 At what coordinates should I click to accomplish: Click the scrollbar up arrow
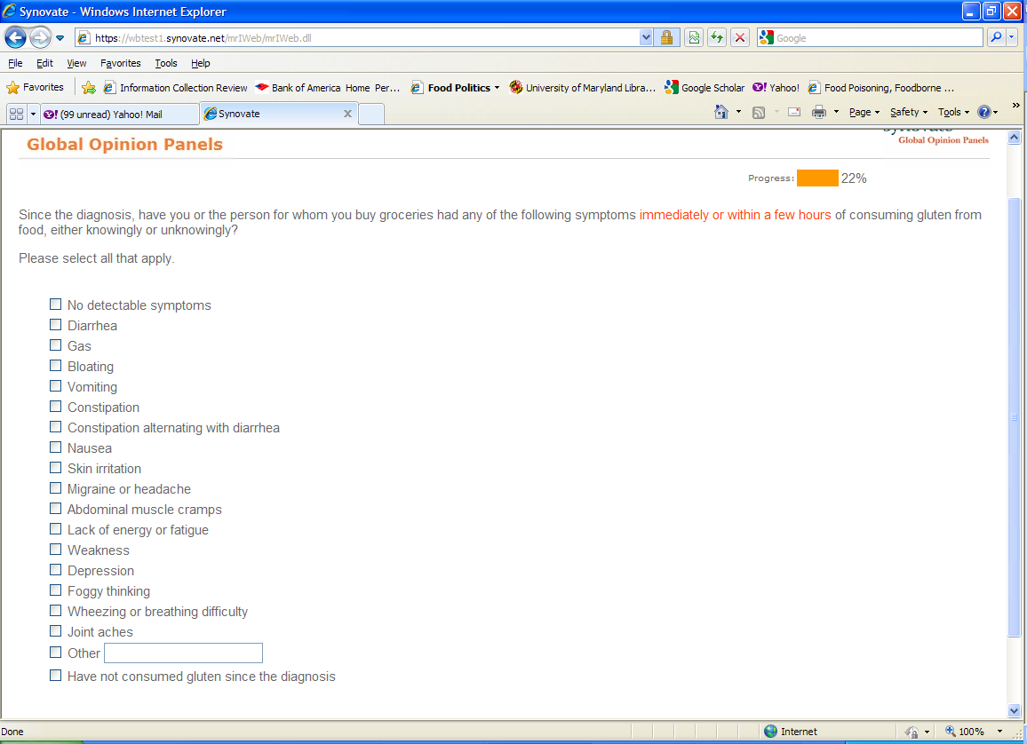pyautogui.click(x=1014, y=138)
